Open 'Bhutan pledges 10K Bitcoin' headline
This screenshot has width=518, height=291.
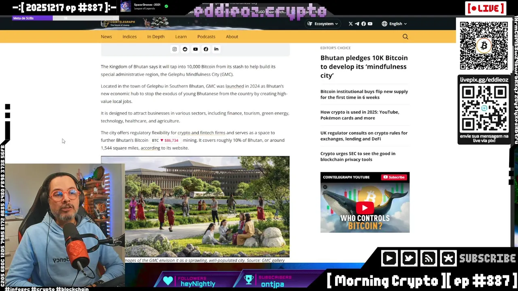pyautogui.click(x=364, y=67)
